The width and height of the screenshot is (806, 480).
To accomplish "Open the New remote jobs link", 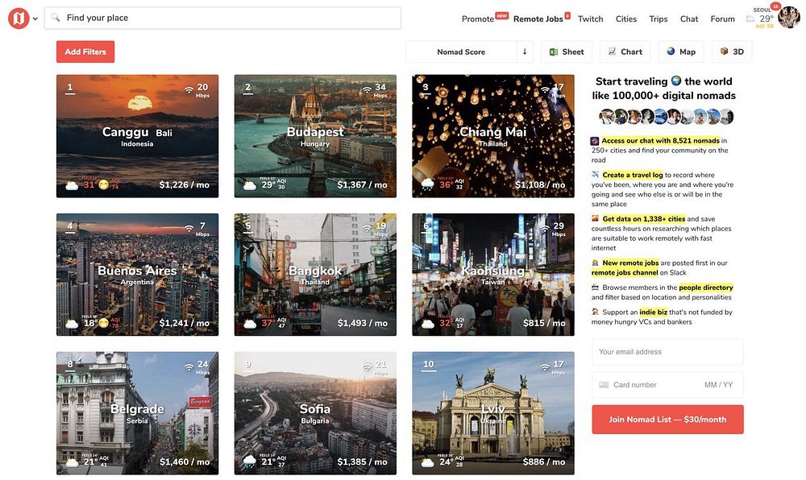I will pos(630,263).
